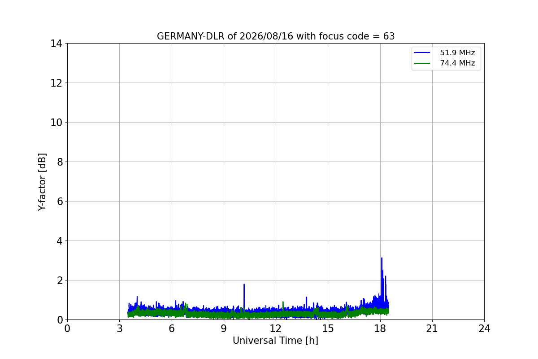538x359 pixels.
Task: Select the 51.9 MHz legend label
Action: pyautogui.click(x=457, y=53)
